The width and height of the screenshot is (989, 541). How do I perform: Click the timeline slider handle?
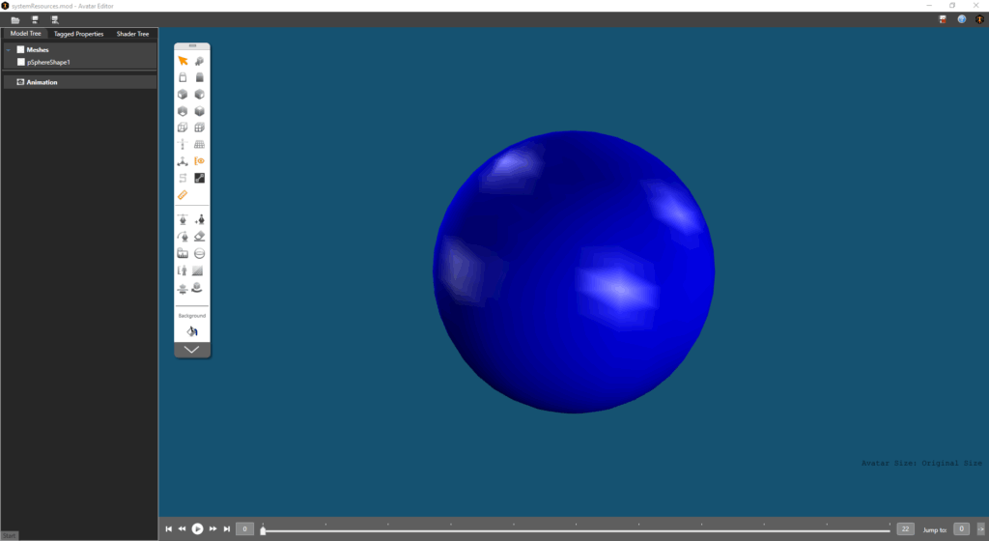tap(263, 530)
